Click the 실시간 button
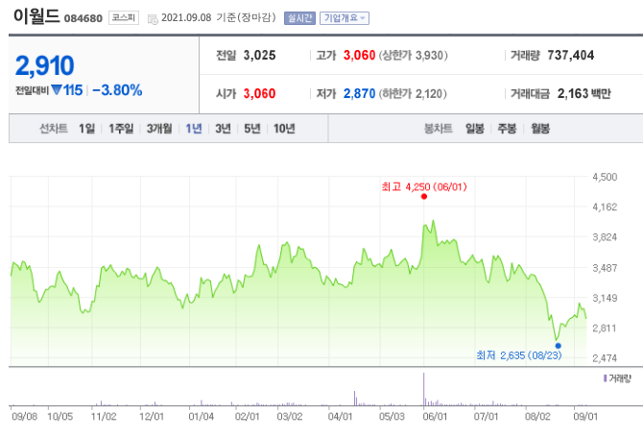The height and width of the screenshot is (439, 643). [x=299, y=18]
